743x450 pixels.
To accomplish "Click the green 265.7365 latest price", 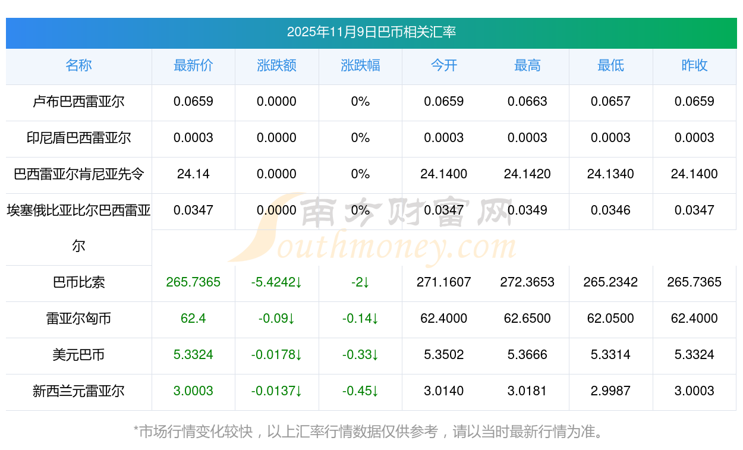I will 193,282.
